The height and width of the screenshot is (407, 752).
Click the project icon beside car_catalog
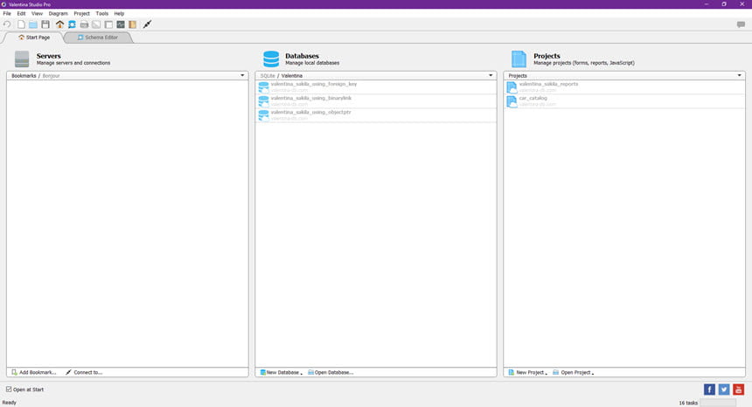[x=512, y=101]
